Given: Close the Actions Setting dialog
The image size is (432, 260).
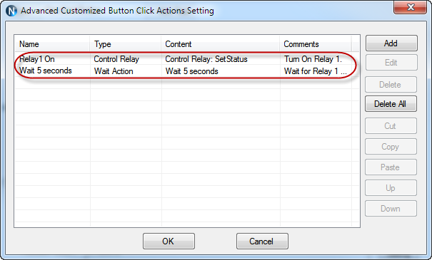Looking at the screenshot, I should 411,7.
